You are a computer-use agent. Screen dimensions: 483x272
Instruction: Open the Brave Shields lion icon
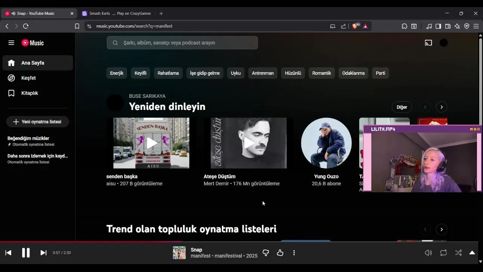point(355,26)
